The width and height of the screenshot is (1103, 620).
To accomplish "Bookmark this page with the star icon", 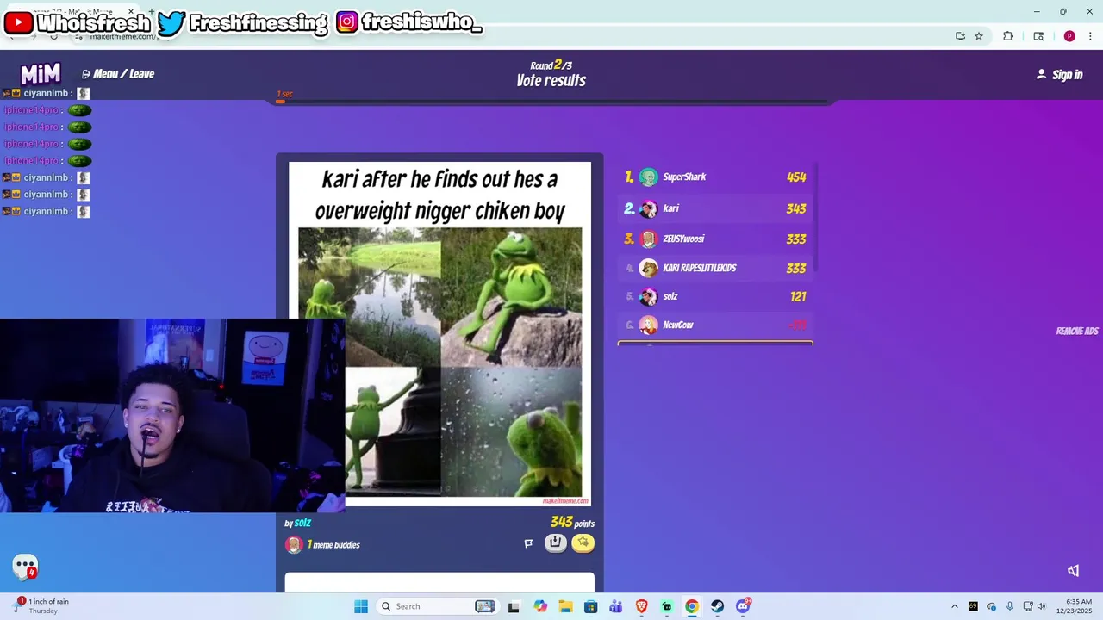I will point(979,36).
